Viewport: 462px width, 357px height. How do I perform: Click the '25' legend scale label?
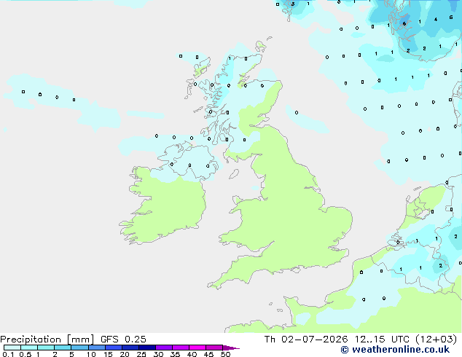click(141, 354)
